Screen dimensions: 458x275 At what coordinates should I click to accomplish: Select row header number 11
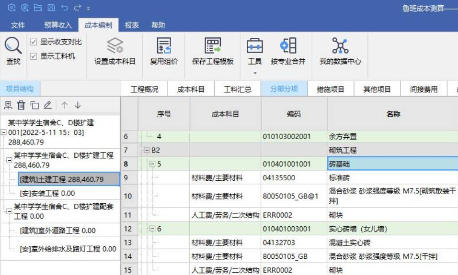coord(129,215)
